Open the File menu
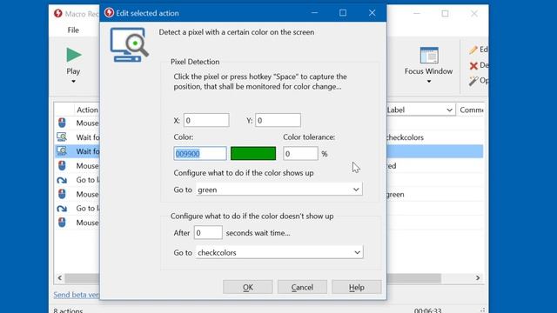Screen dimensions: 557x313 pos(73,30)
